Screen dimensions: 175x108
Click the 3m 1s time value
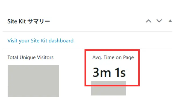pyautogui.click(x=109, y=72)
